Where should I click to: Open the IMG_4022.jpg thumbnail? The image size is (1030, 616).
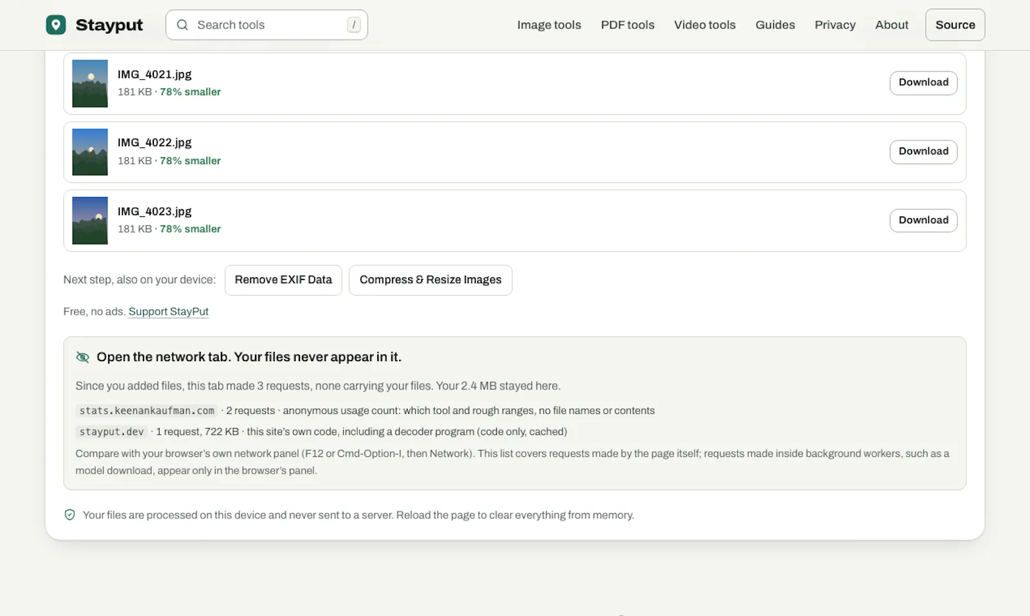tap(89, 152)
